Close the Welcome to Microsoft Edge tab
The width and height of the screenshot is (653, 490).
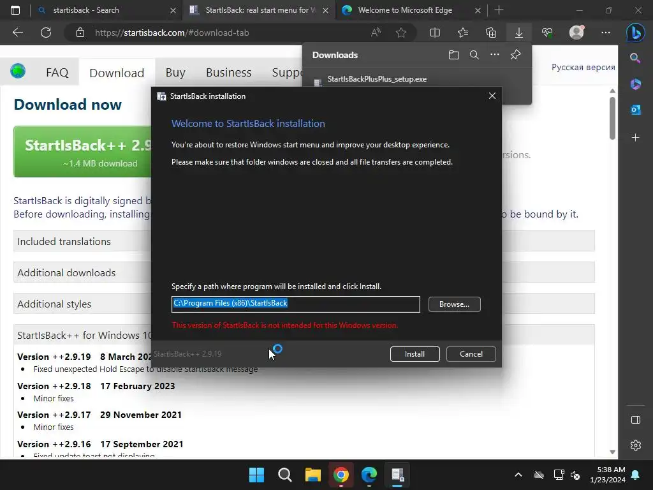[478, 10]
